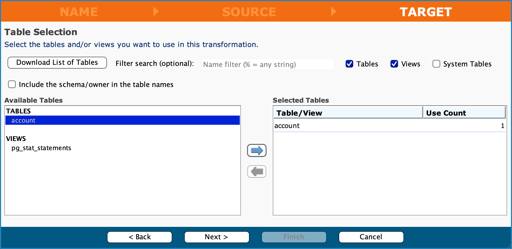This screenshot has width=512, height=249.
Task: Switch to the SOURCE wizard step
Action: tap(249, 11)
